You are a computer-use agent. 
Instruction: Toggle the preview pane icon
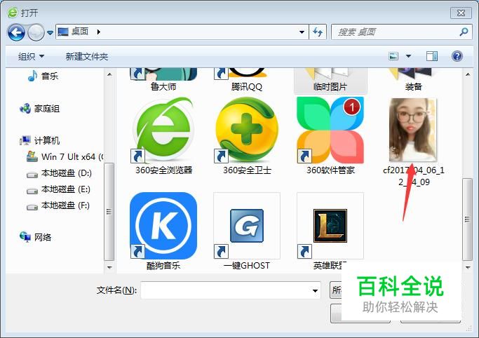click(x=431, y=56)
